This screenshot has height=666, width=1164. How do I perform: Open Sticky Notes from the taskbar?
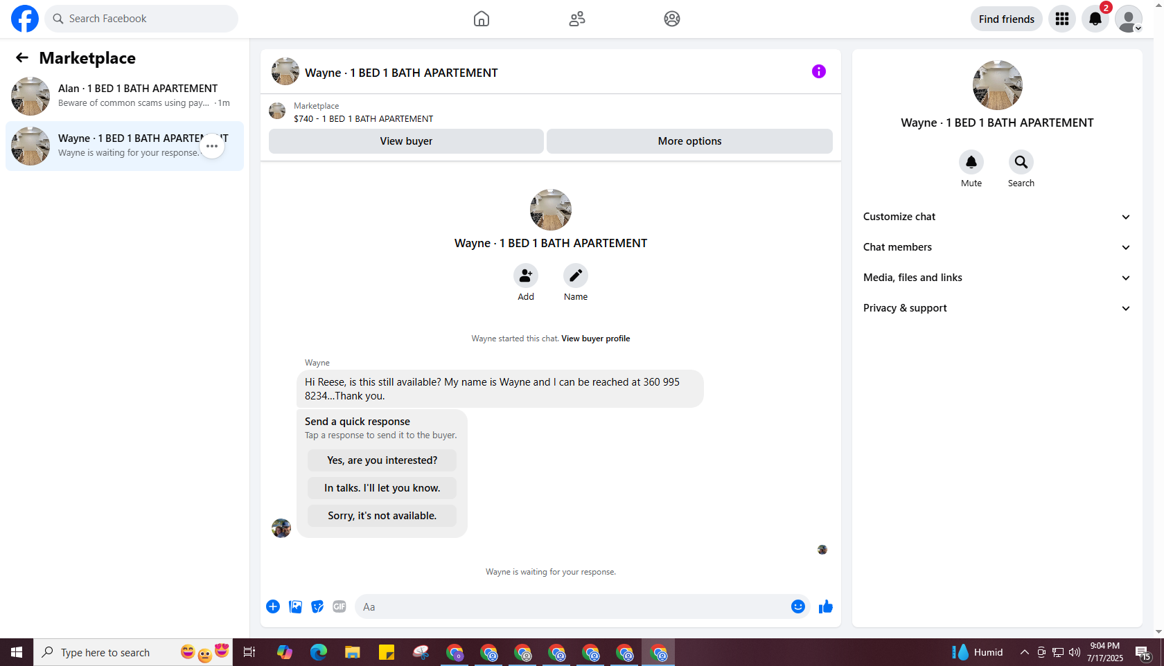387,652
